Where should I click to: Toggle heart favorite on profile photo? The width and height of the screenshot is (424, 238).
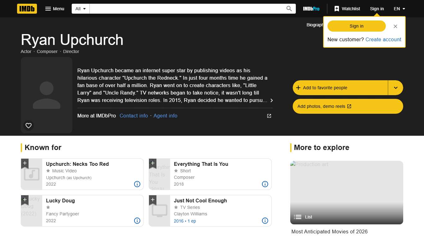pos(29,126)
